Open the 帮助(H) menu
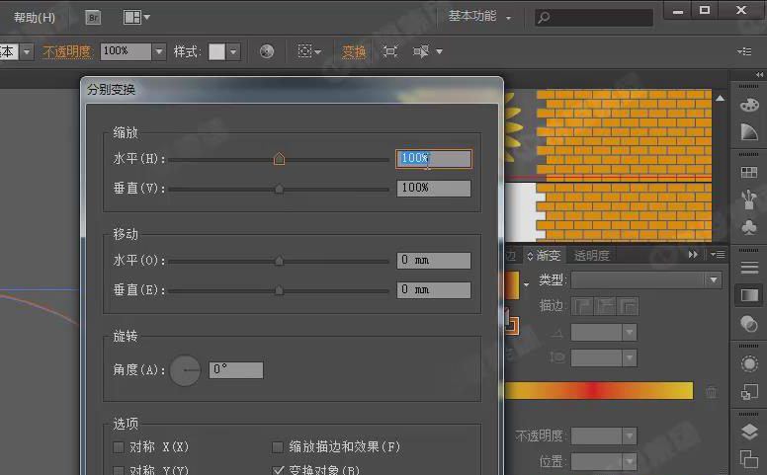Screen dimensions: 767x475 [35, 17]
